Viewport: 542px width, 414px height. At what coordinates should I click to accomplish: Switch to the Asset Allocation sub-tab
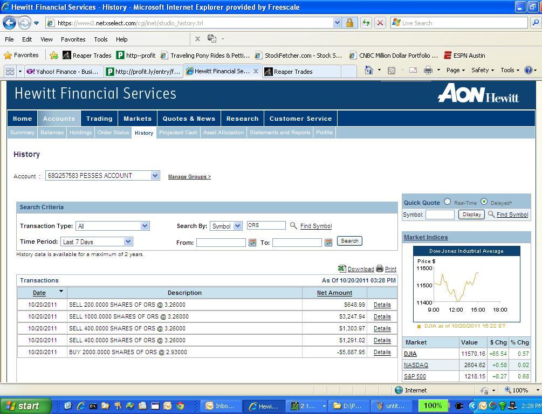[x=223, y=133]
